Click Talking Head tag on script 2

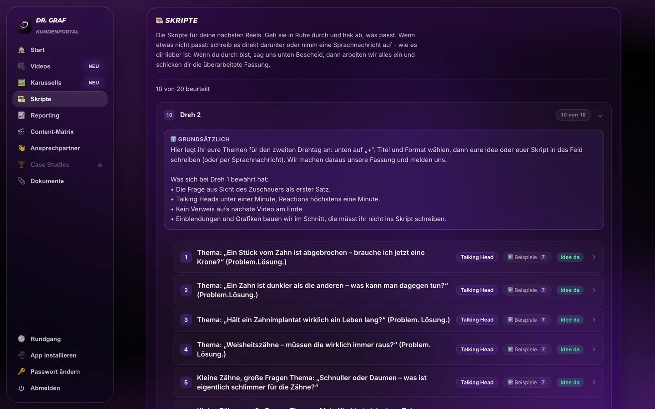click(477, 290)
